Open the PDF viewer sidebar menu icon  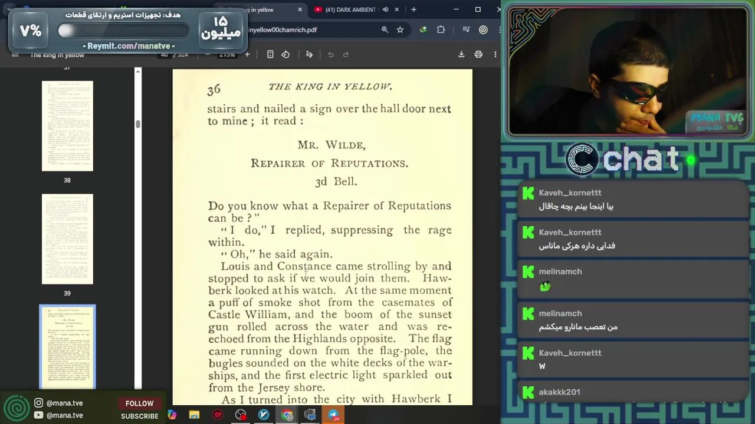click(x=15, y=55)
